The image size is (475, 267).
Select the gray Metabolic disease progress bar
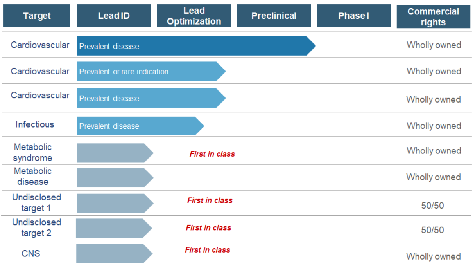115,177
